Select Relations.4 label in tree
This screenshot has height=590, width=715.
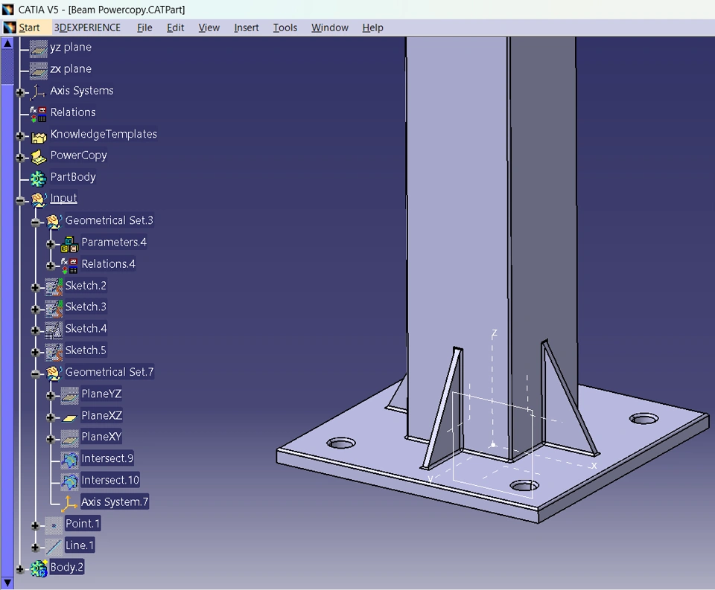pos(108,264)
